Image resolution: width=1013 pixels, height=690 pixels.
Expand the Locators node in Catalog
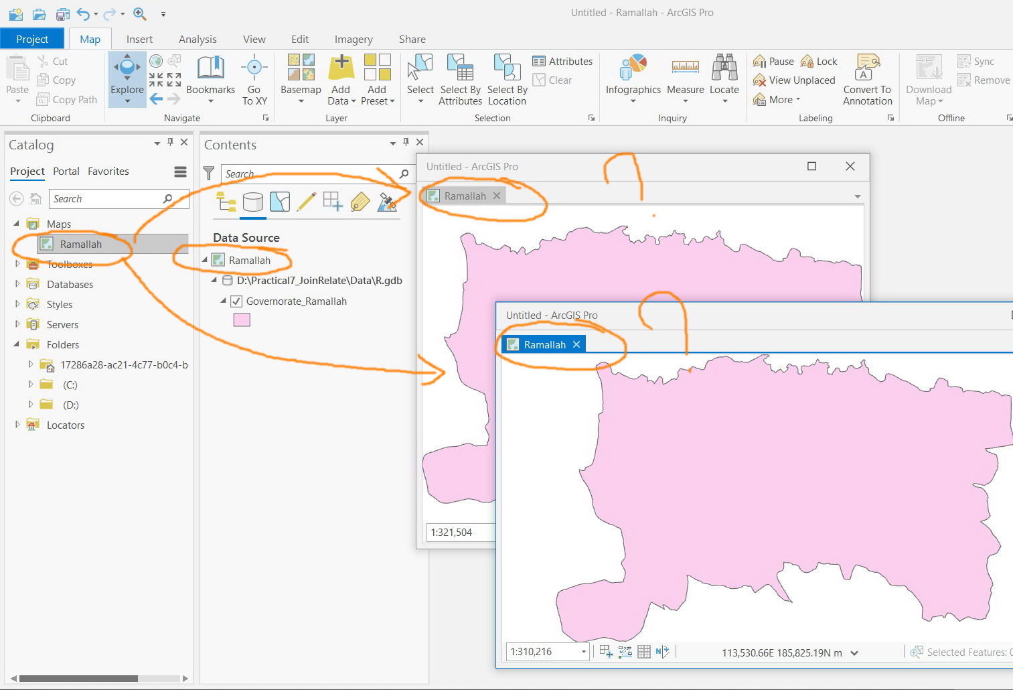[x=17, y=425]
